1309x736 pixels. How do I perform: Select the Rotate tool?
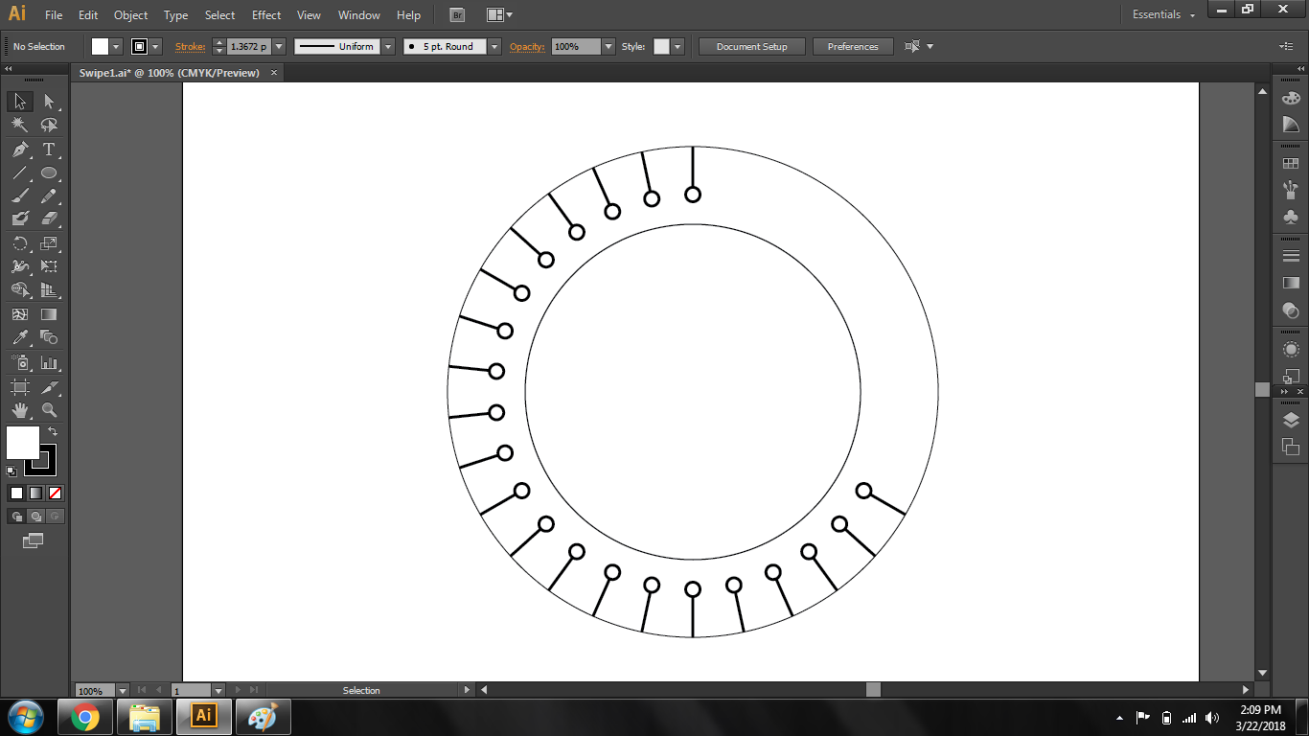tap(19, 243)
